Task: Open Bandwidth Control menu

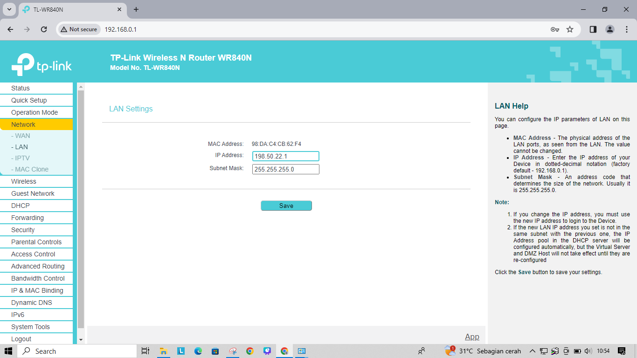Action: (36, 278)
